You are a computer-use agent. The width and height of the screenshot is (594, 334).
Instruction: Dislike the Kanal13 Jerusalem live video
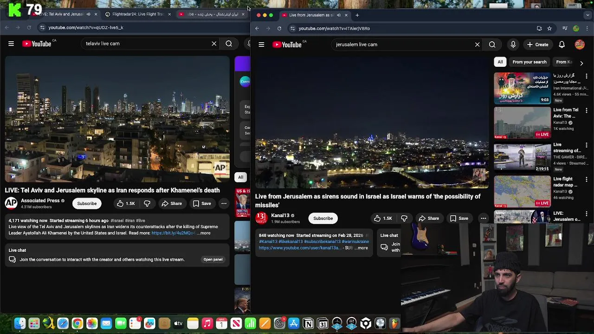point(404,218)
